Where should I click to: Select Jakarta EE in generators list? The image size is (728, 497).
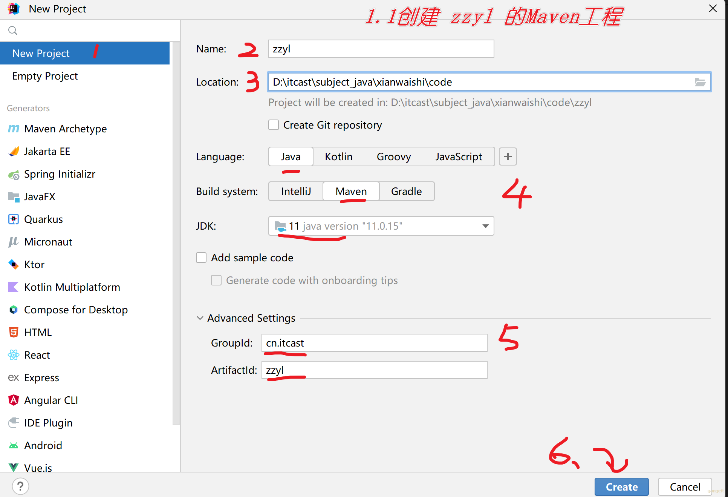pos(85,151)
